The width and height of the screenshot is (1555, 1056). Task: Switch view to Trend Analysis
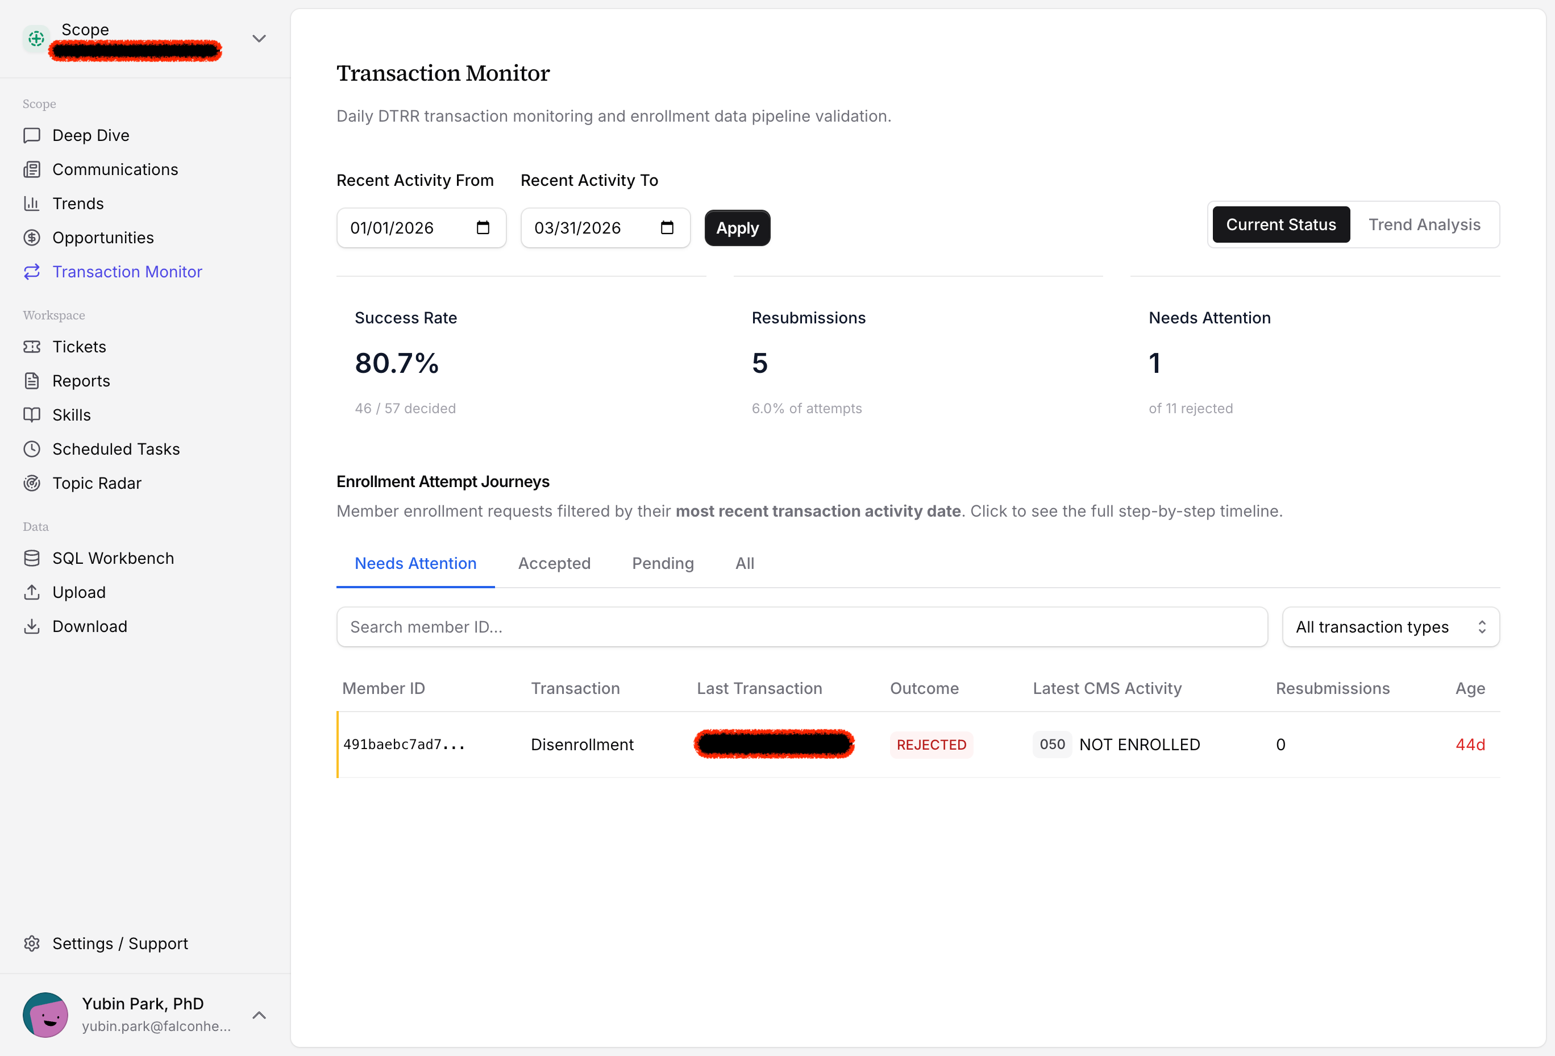point(1424,225)
